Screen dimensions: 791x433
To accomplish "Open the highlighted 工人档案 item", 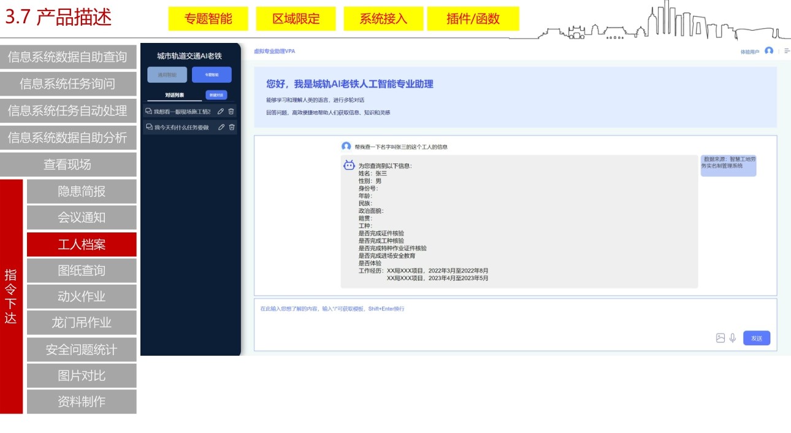I will tap(82, 245).
